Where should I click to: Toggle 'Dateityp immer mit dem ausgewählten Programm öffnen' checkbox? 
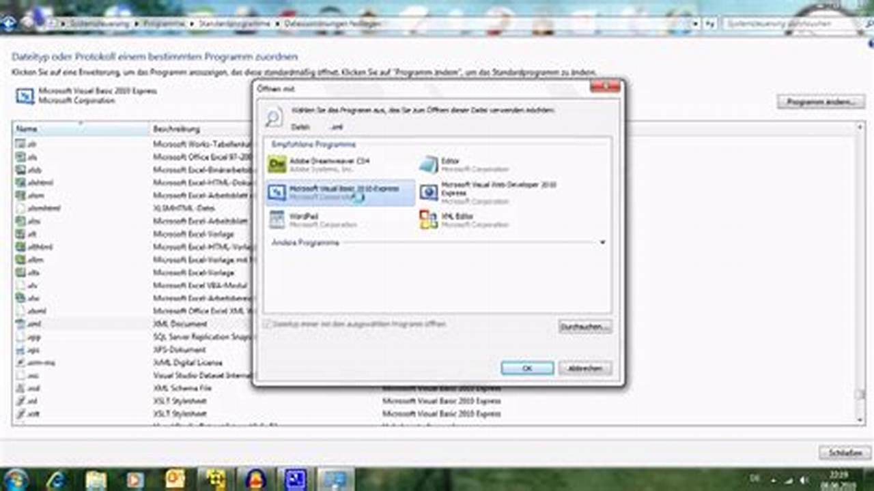tap(268, 325)
